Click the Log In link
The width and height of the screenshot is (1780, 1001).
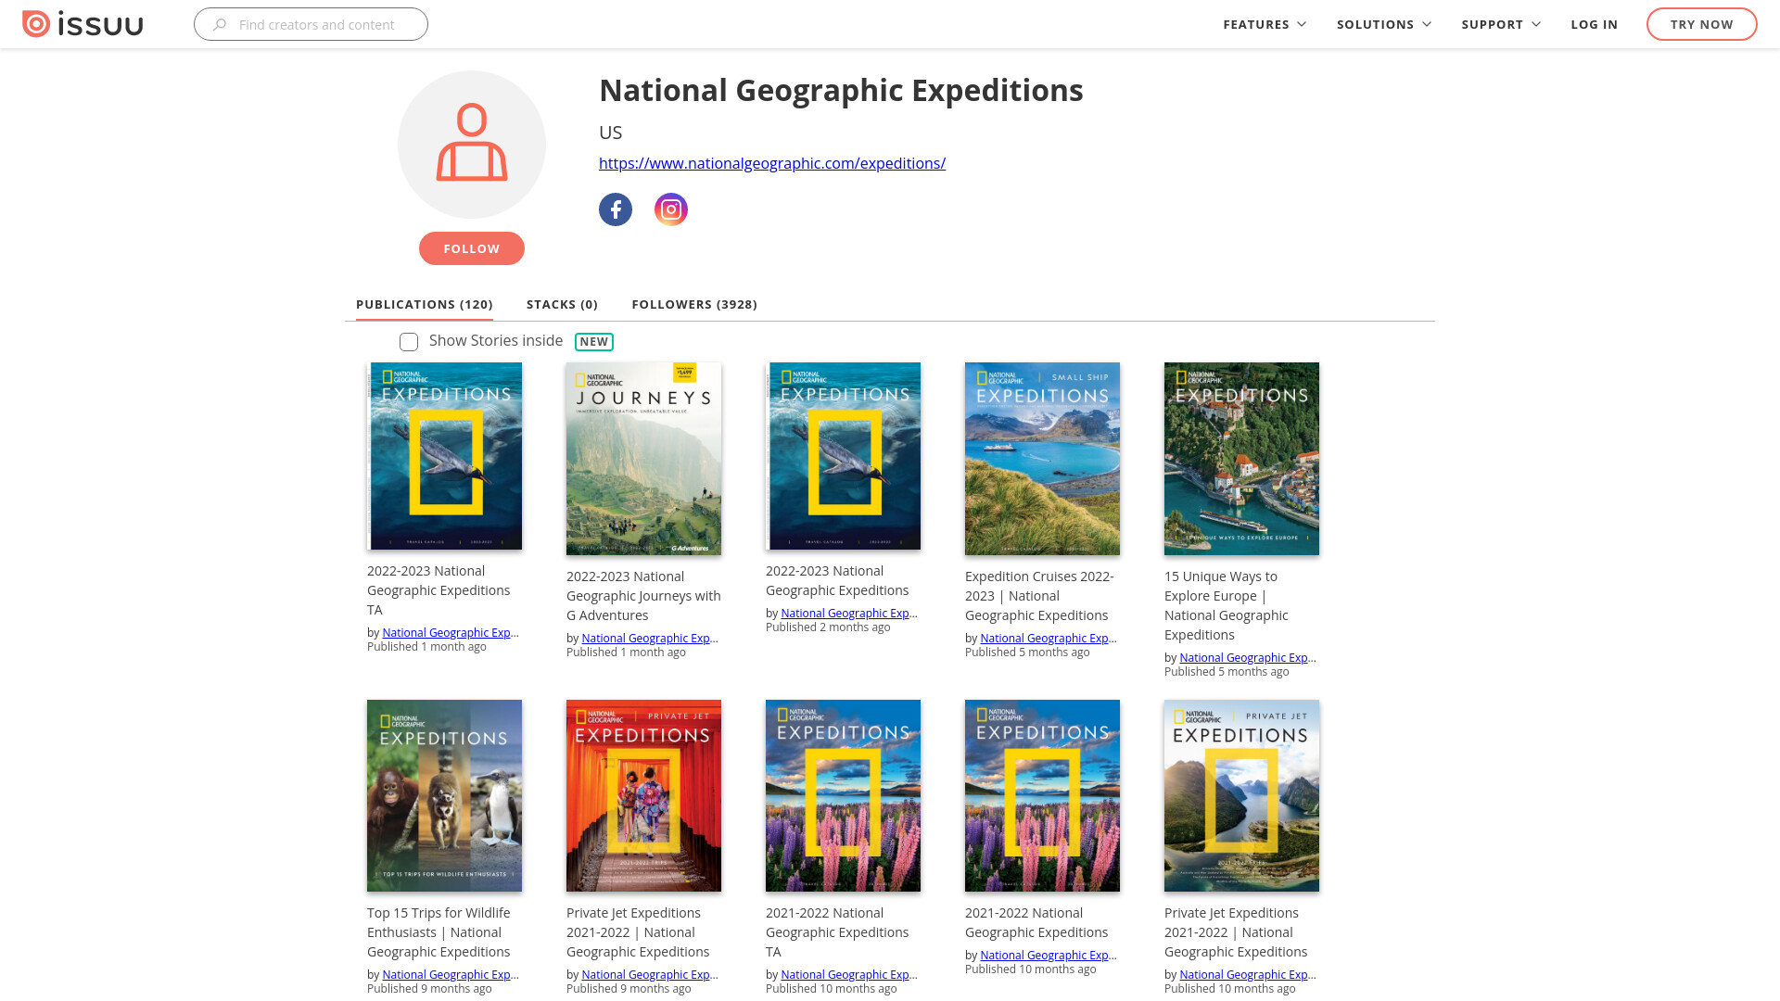click(x=1594, y=24)
